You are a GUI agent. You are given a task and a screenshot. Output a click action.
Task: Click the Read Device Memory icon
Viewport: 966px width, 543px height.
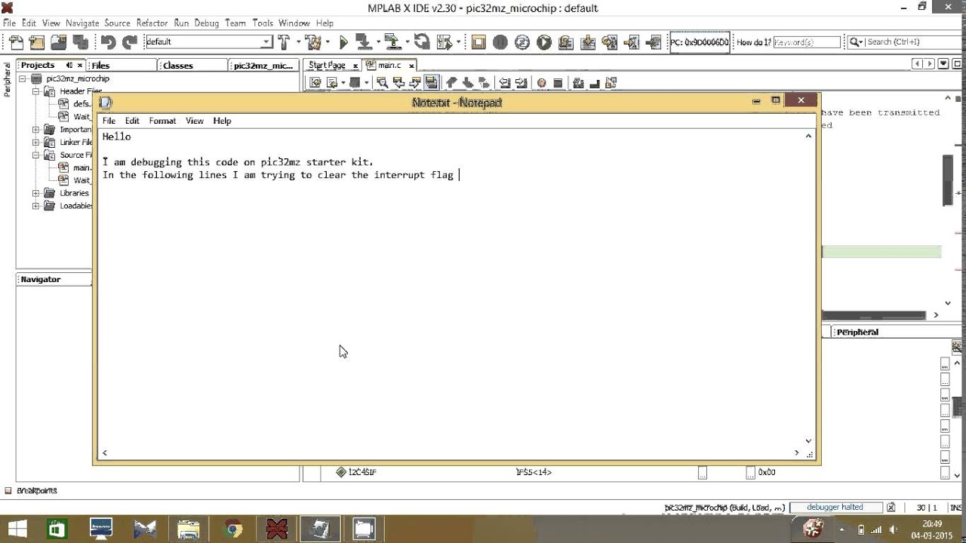tap(392, 42)
